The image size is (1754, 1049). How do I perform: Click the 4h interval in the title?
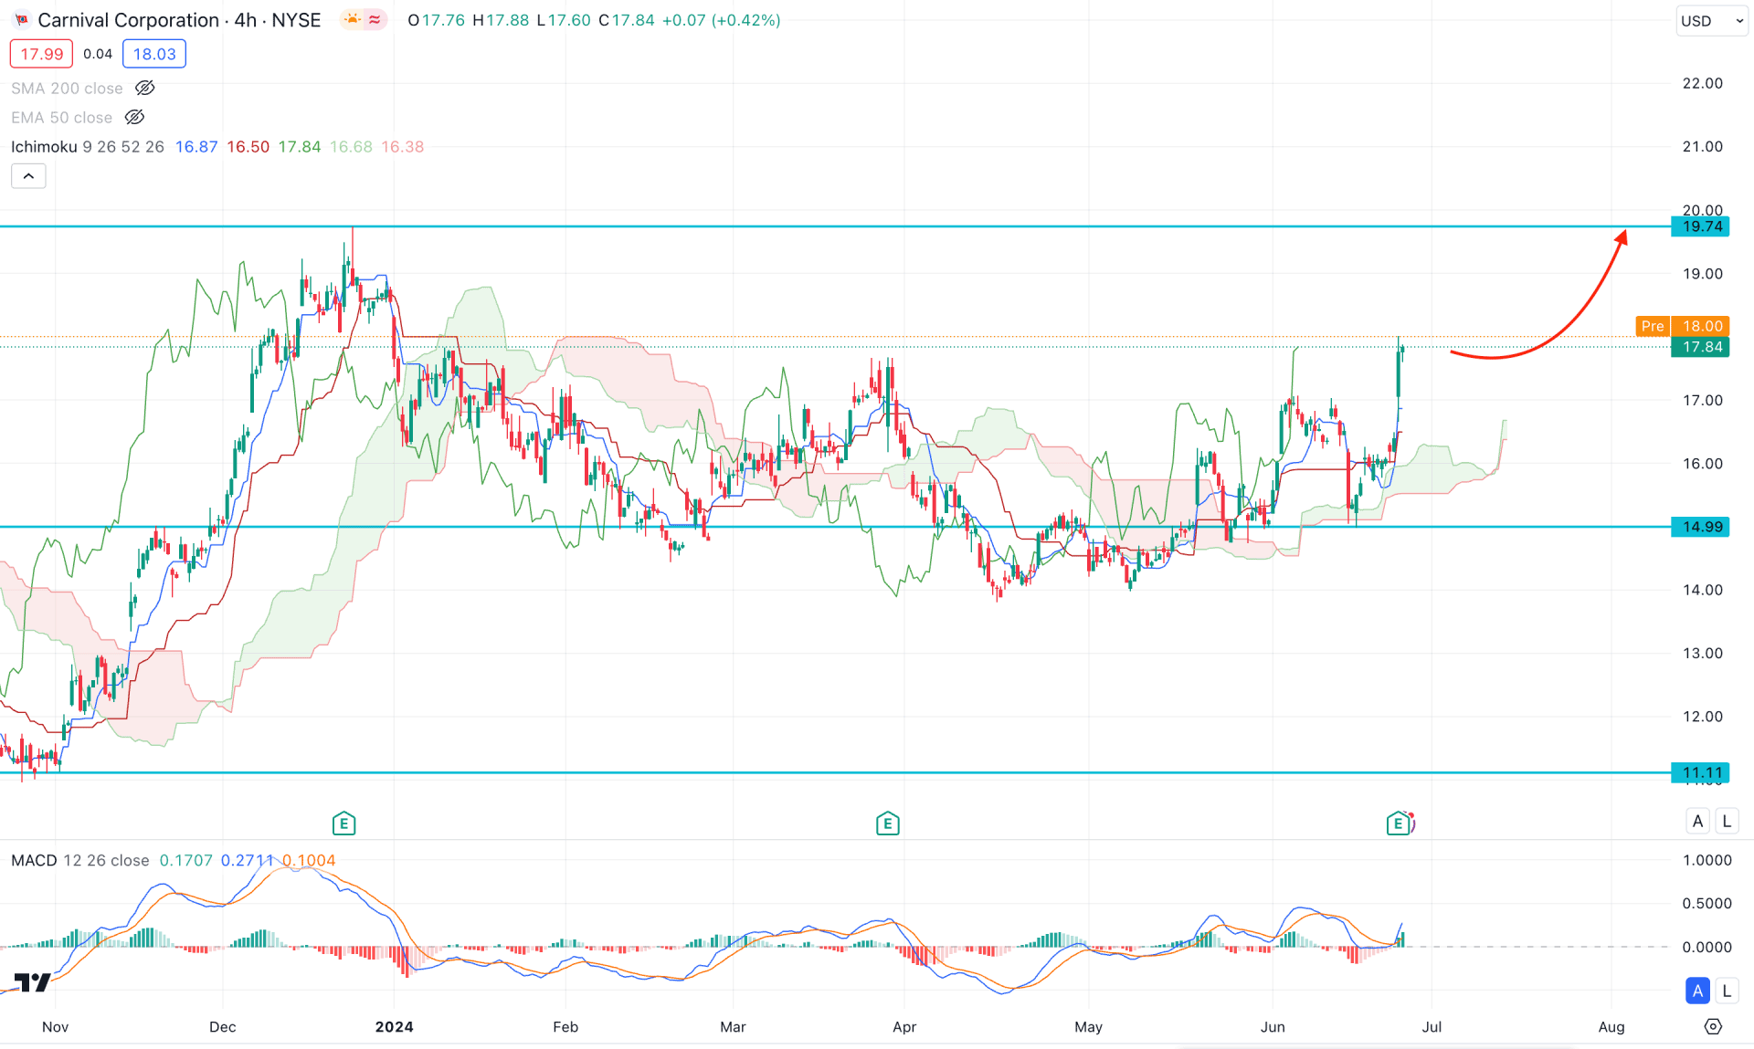[x=245, y=20]
